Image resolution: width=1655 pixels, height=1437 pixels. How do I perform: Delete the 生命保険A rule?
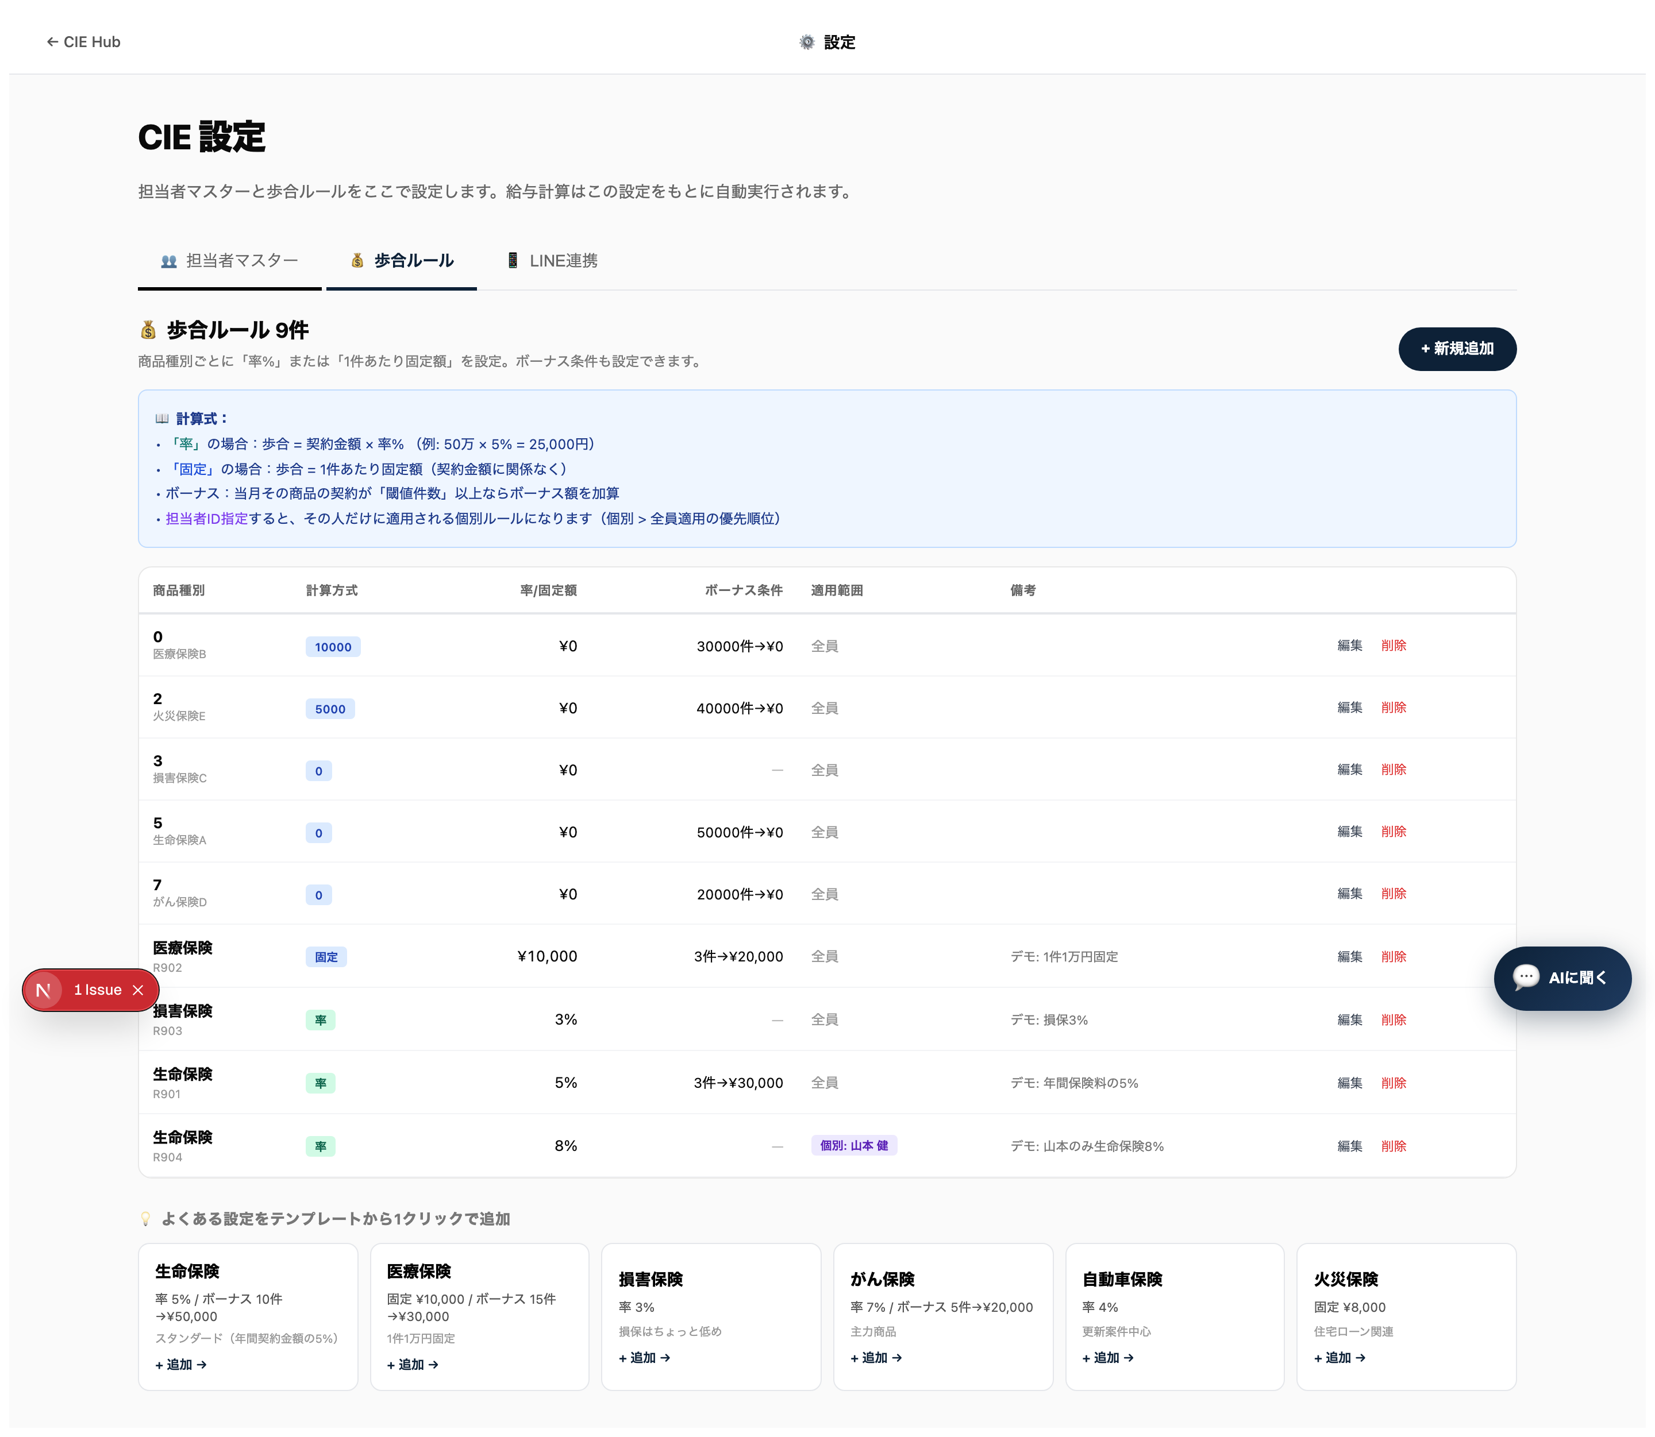pyautogui.click(x=1394, y=832)
